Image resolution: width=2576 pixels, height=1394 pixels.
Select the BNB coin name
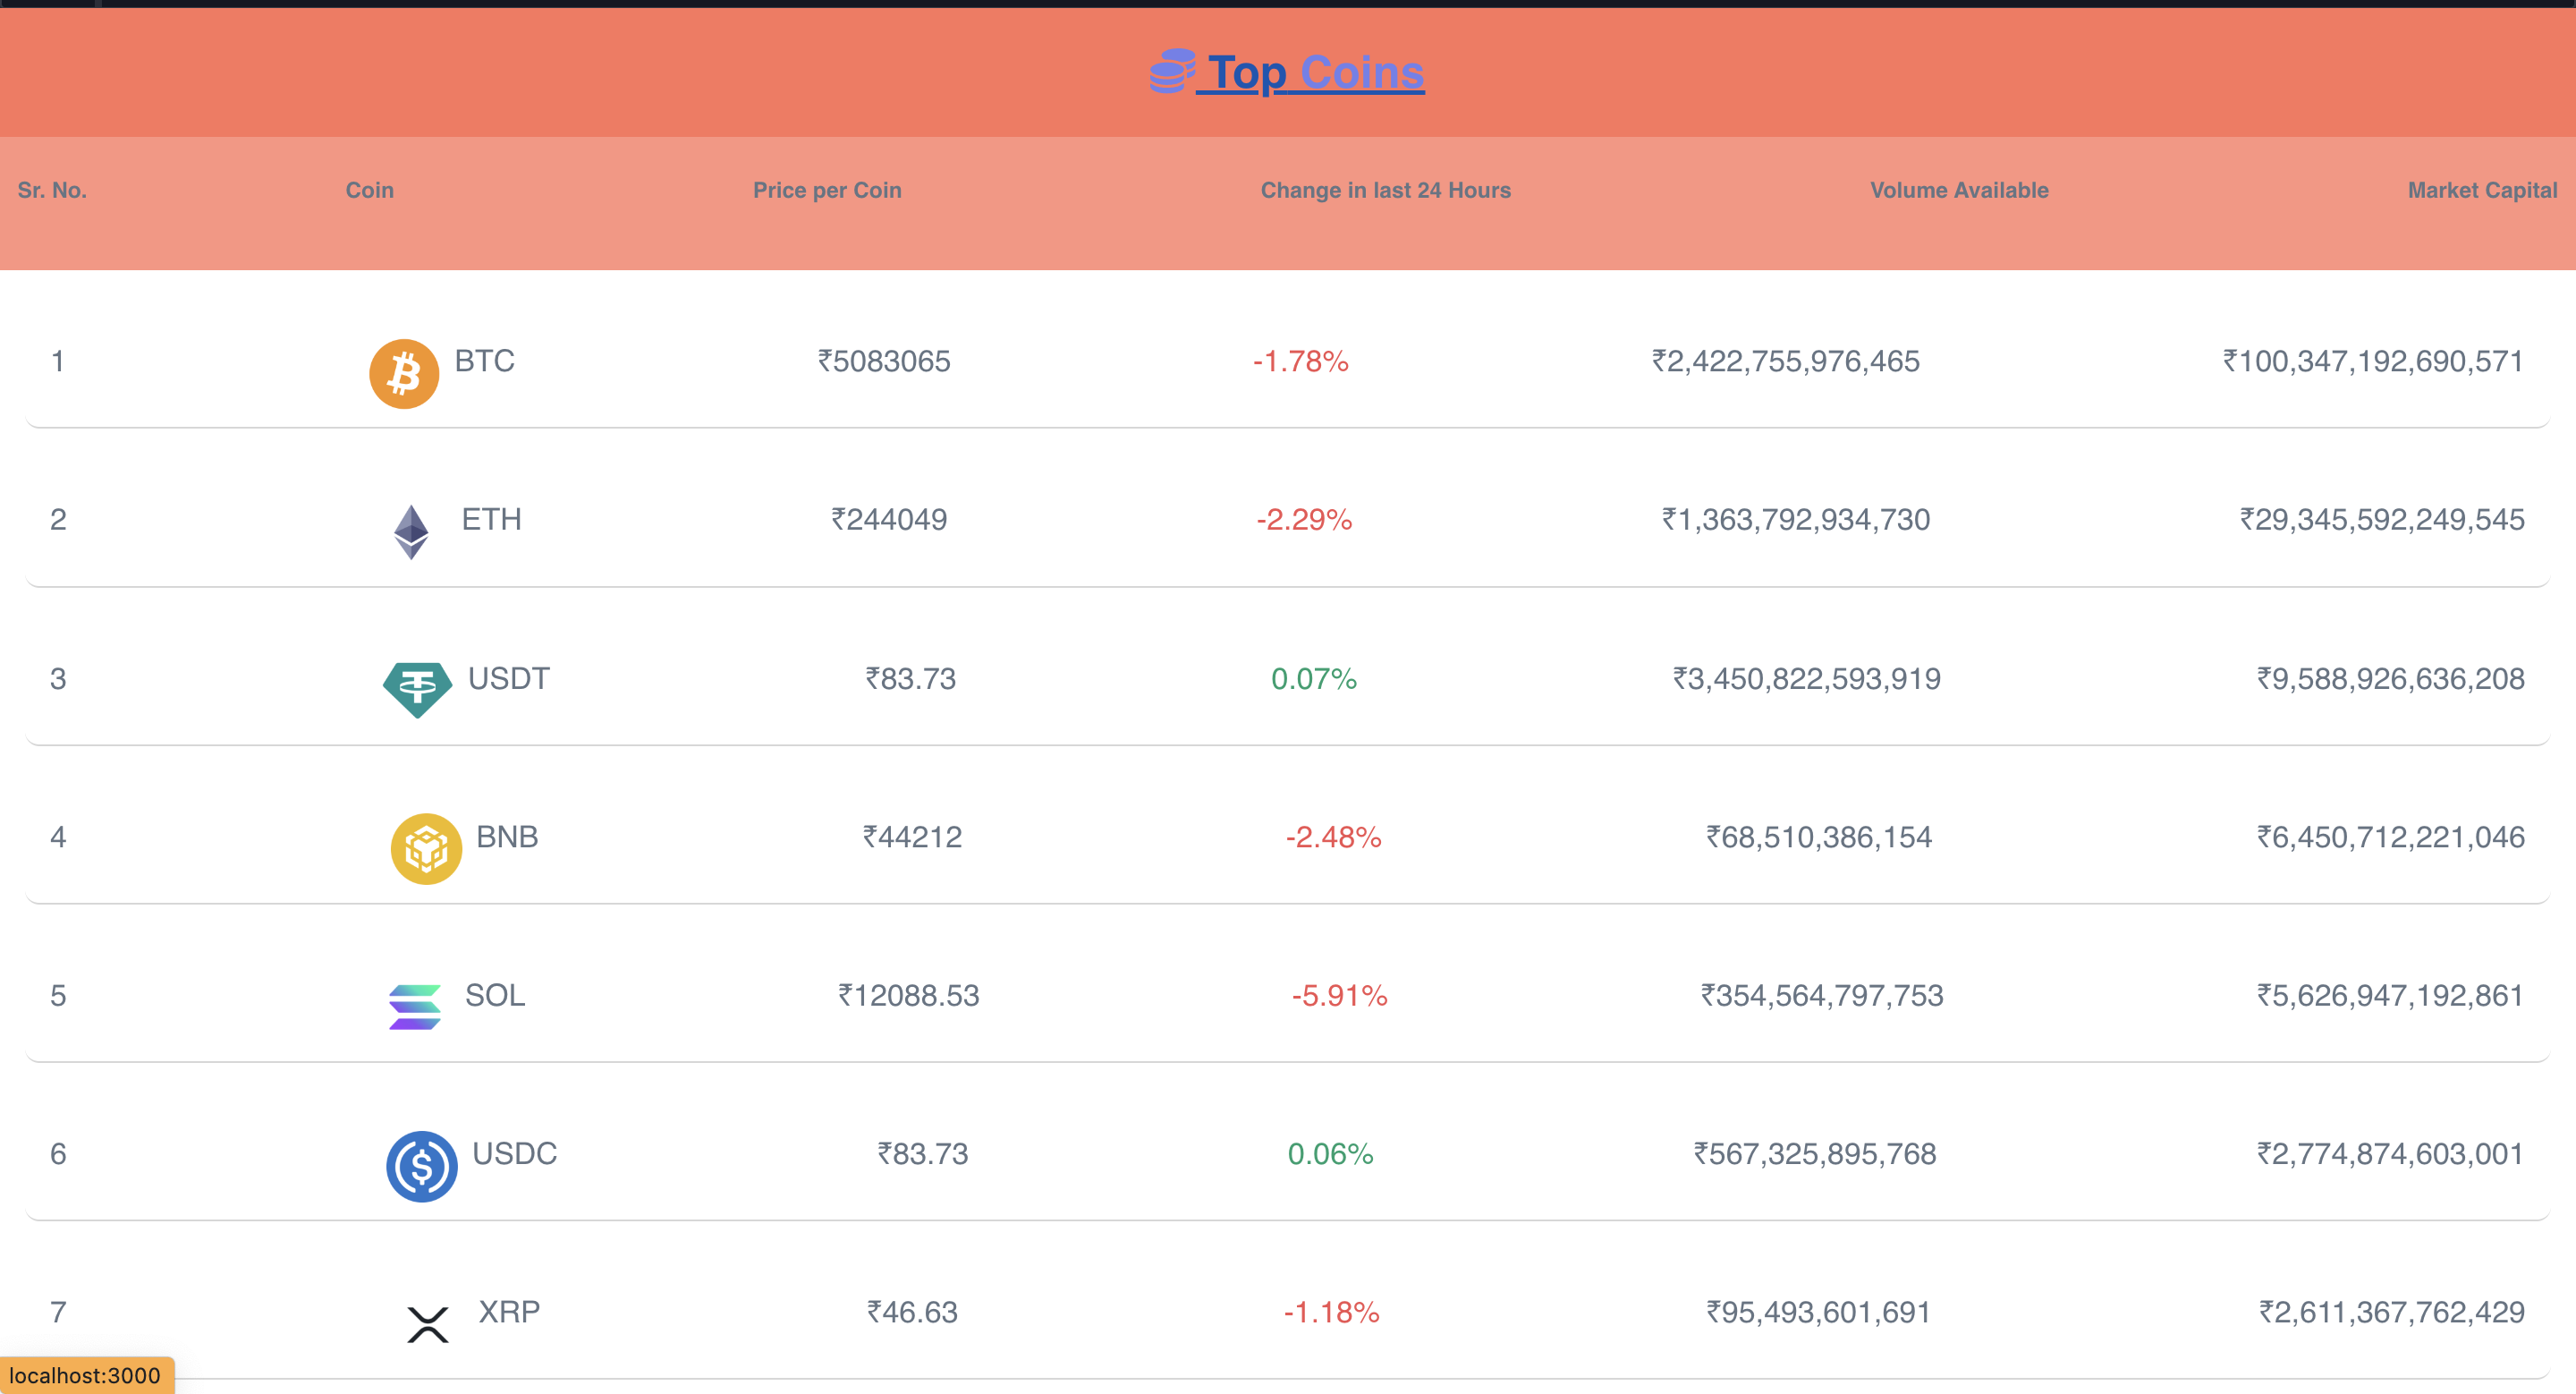(x=507, y=836)
